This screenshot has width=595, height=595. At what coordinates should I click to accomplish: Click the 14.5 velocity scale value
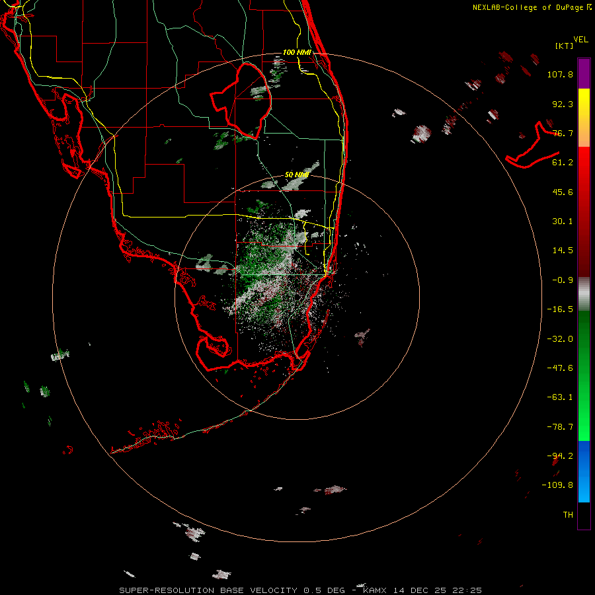[x=563, y=251]
